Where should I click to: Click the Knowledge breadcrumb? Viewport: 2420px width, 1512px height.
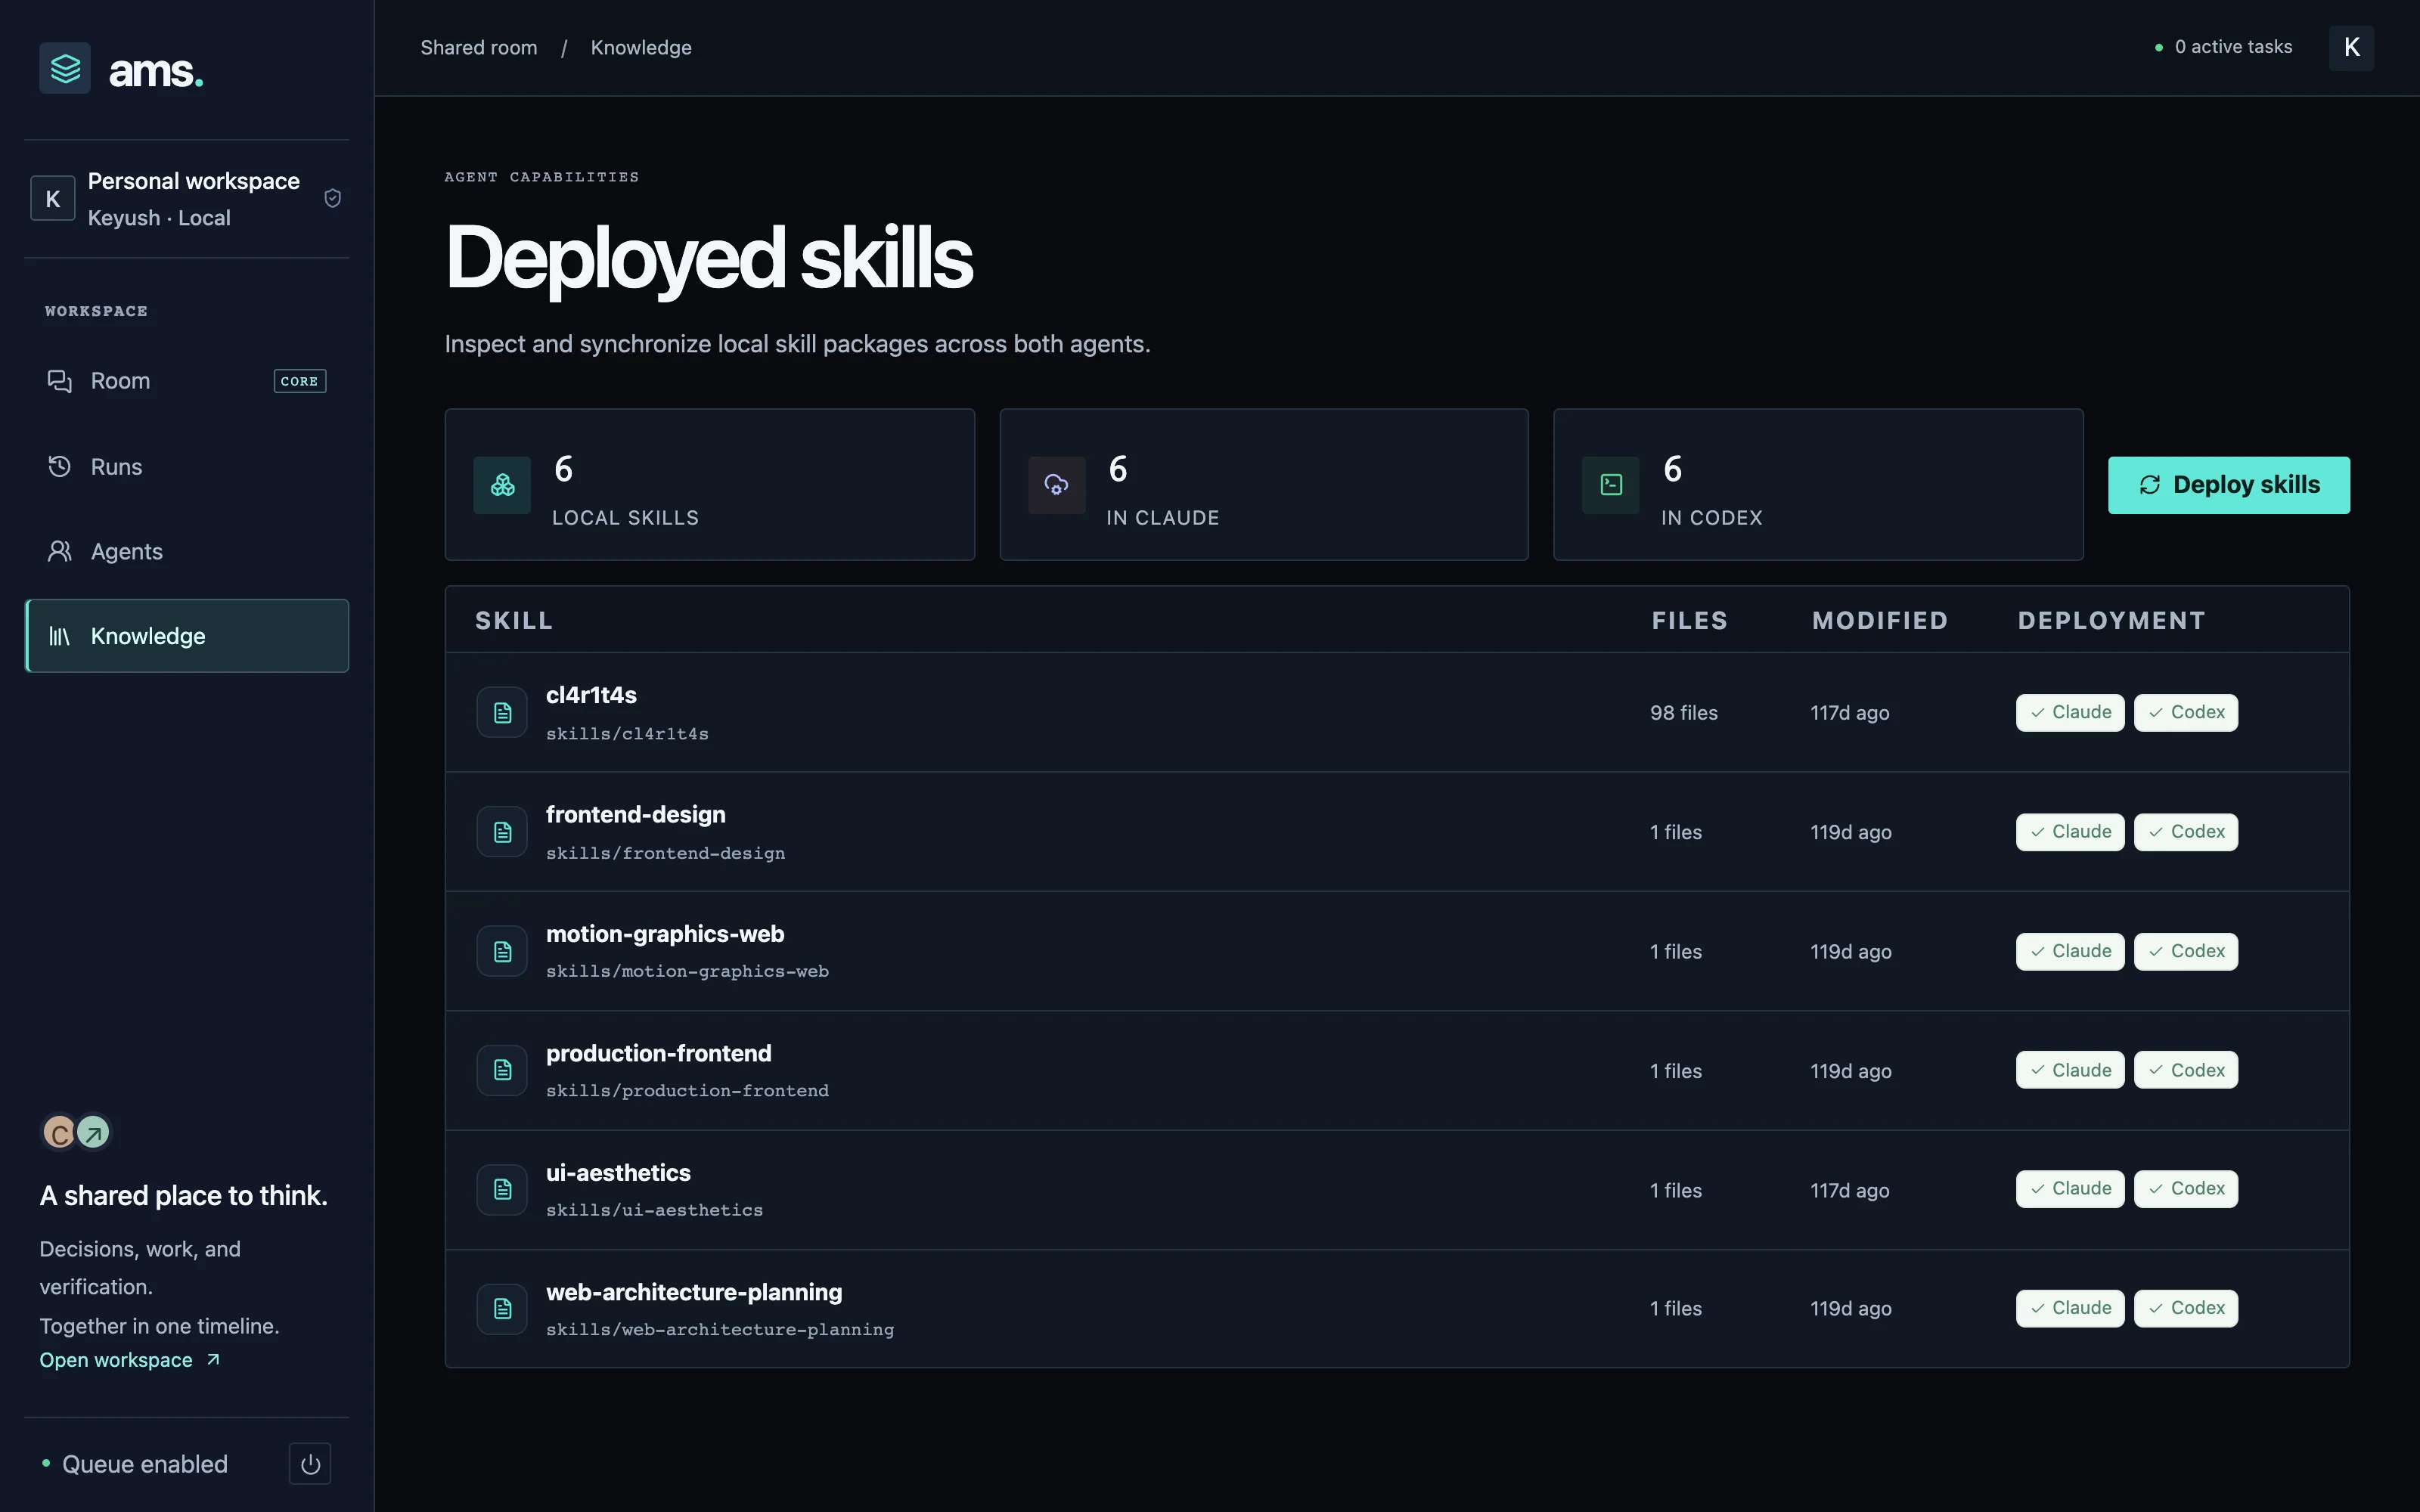point(641,48)
